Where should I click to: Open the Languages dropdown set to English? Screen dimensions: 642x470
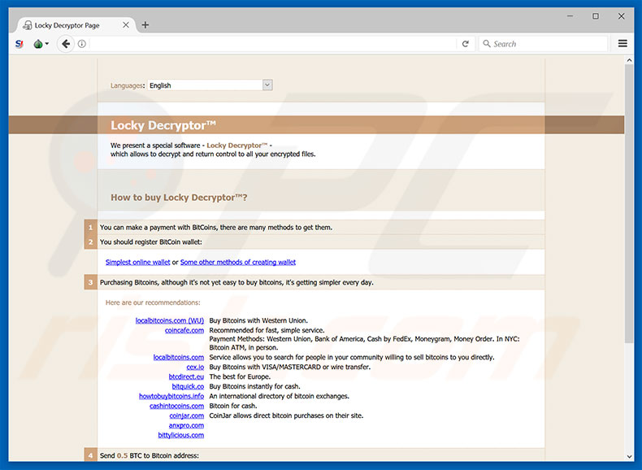click(210, 85)
